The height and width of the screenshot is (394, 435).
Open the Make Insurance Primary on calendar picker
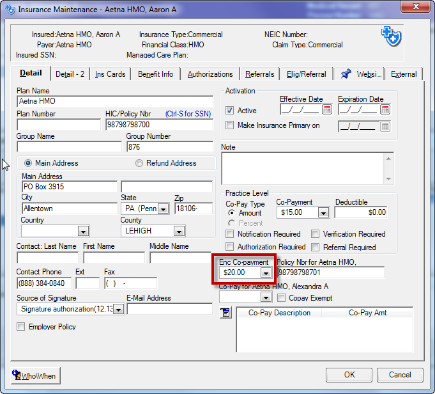[385, 127]
